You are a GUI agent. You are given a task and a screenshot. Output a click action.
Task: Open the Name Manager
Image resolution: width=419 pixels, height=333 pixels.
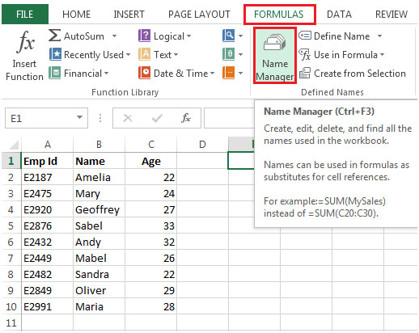(275, 55)
